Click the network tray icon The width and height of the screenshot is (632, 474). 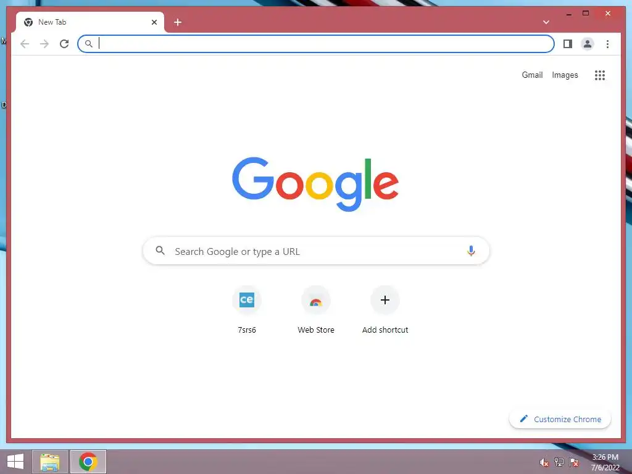(x=559, y=462)
